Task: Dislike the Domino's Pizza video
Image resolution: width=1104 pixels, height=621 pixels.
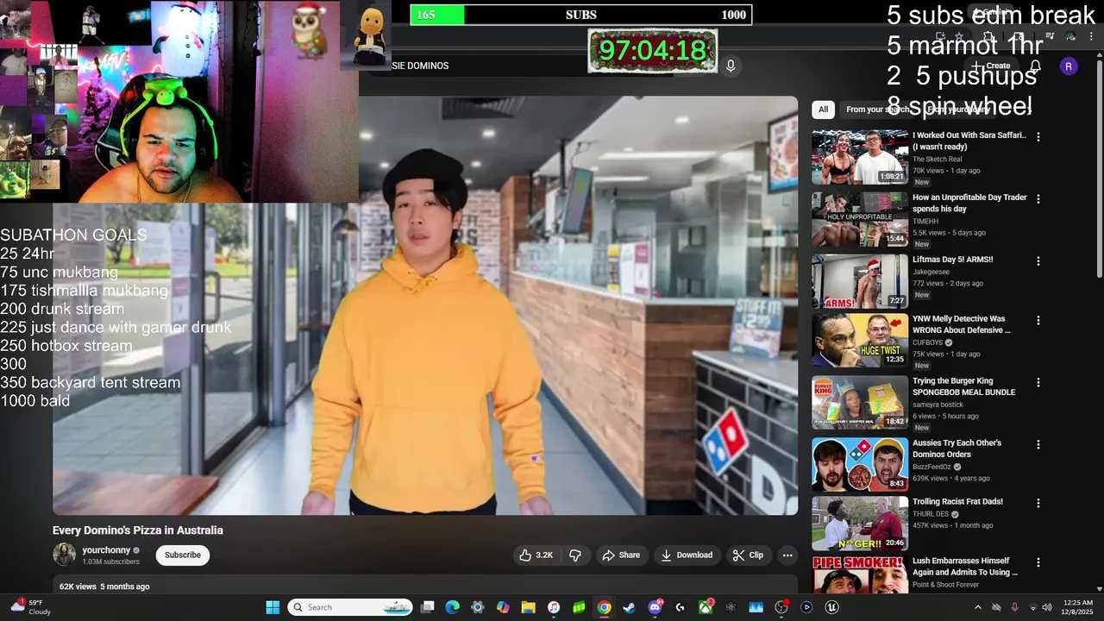Action: pyautogui.click(x=575, y=555)
